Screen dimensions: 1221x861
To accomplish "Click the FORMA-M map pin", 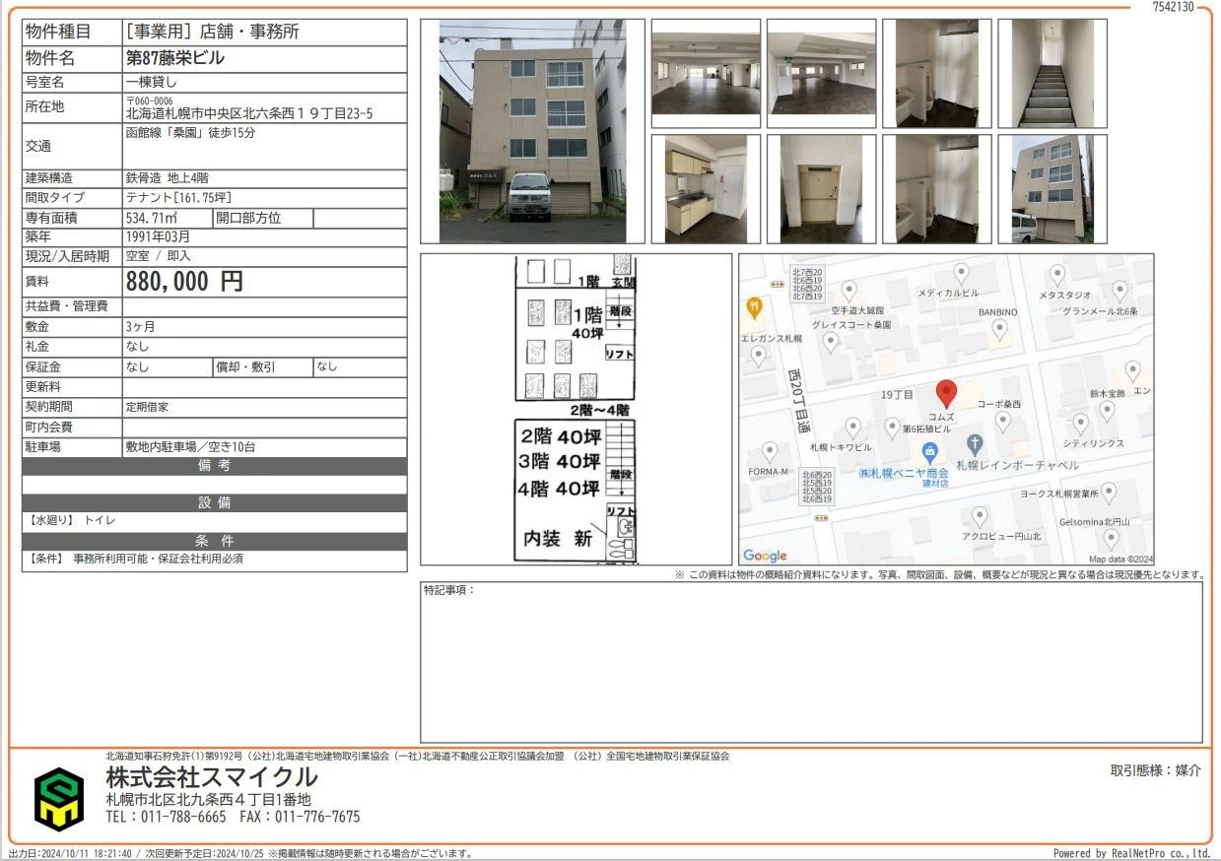I will (x=770, y=452).
